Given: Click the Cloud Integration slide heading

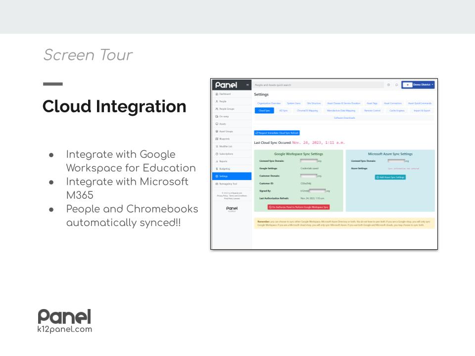Looking at the screenshot, I should click(114, 107).
